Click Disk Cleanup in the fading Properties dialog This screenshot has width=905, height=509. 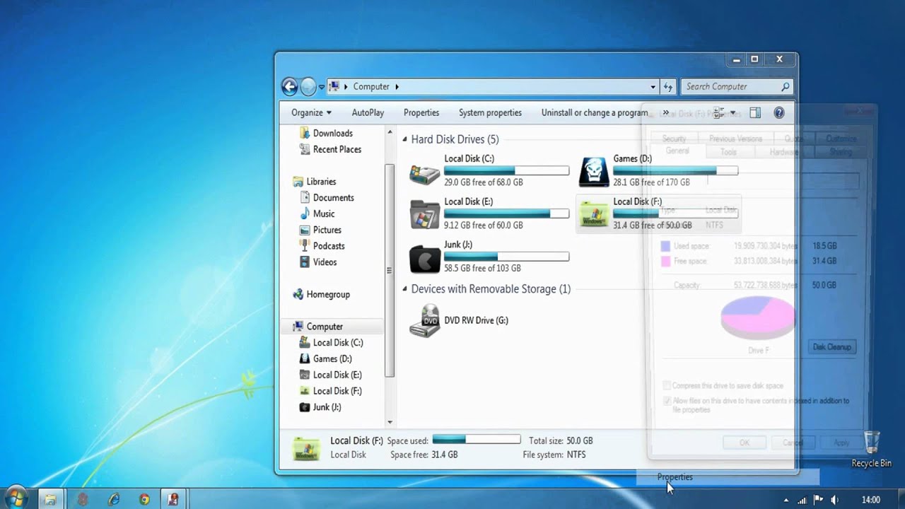(x=832, y=347)
